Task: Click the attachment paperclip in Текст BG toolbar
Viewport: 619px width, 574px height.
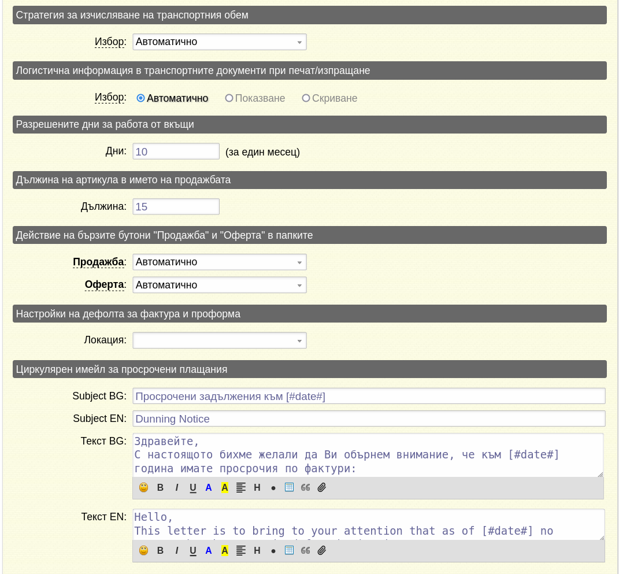Action: 322,487
